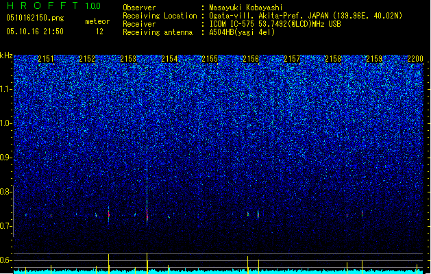Click the 2152 time marker

click(87, 59)
